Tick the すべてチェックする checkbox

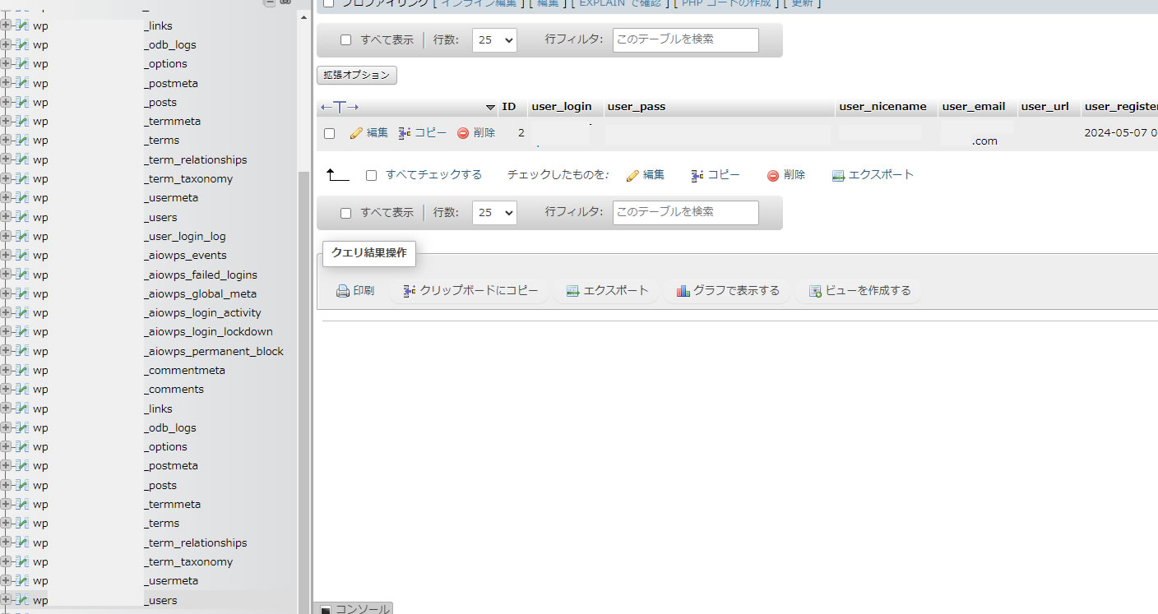[x=371, y=175]
